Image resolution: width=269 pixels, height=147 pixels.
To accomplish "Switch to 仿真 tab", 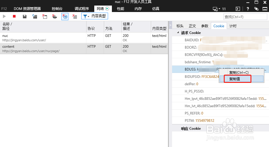I will [x=156, y=9].
